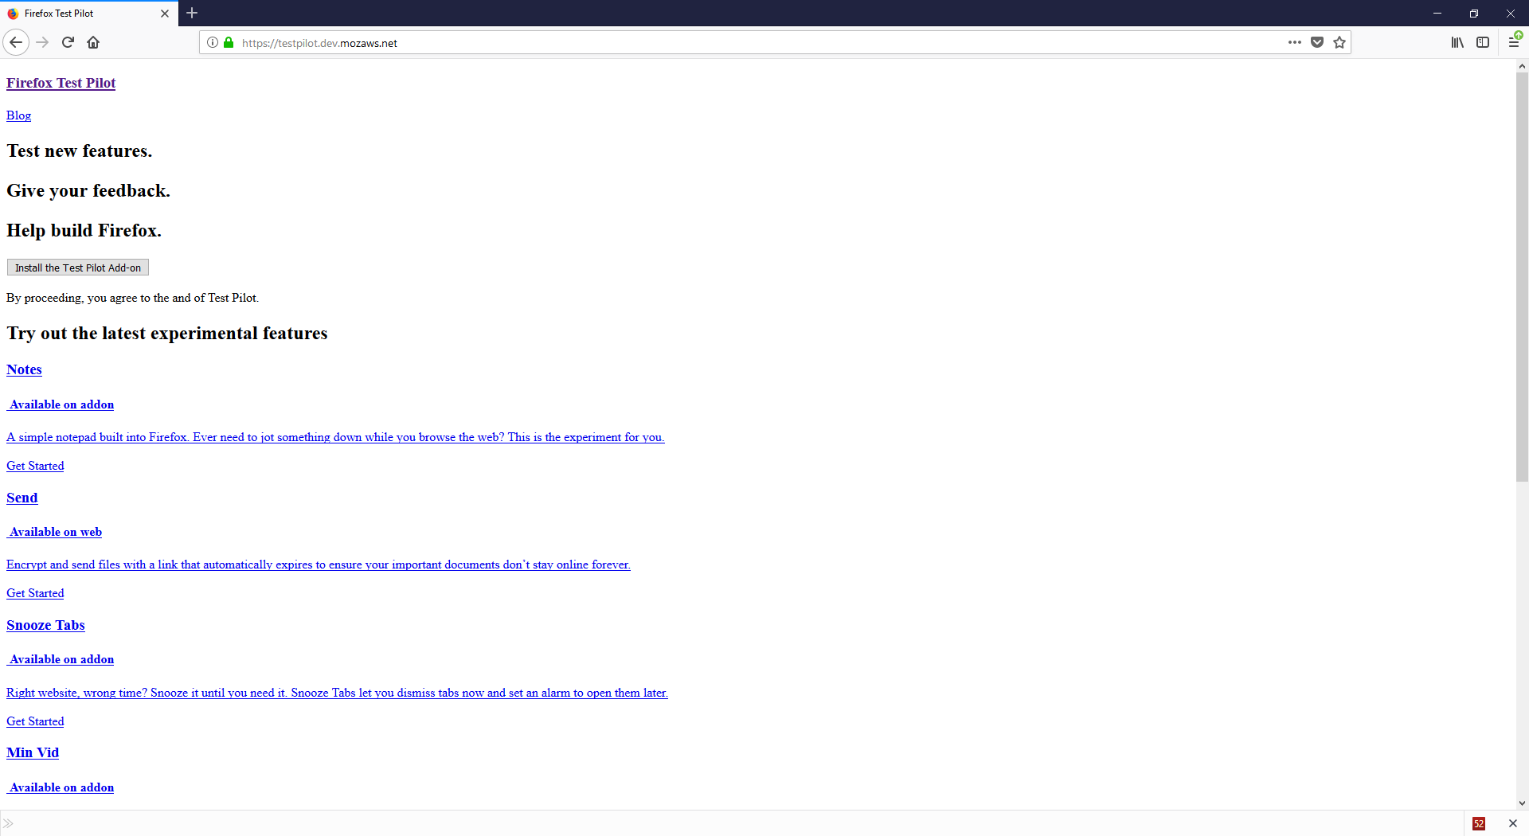Image resolution: width=1529 pixels, height=836 pixels.
Task: Select the Firefox Test Pilot tab
Action: (x=88, y=14)
